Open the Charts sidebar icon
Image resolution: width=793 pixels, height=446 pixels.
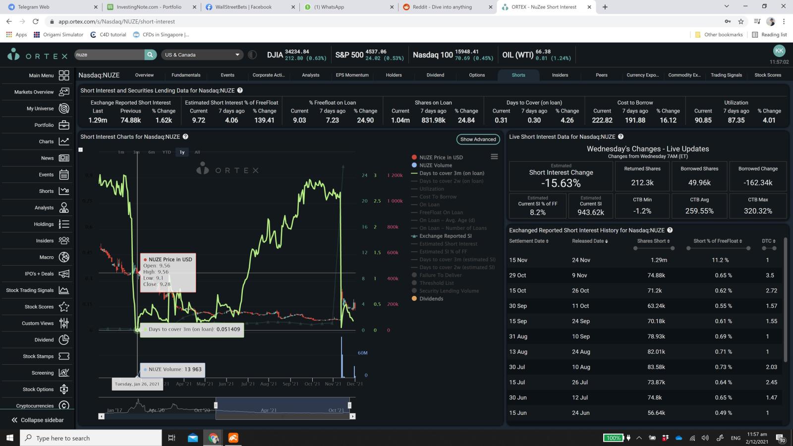(x=64, y=141)
